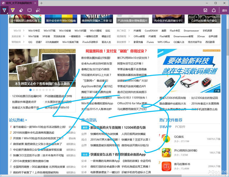Open Office2016 for Mac更新 article

pyautogui.click(x=132, y=103)
